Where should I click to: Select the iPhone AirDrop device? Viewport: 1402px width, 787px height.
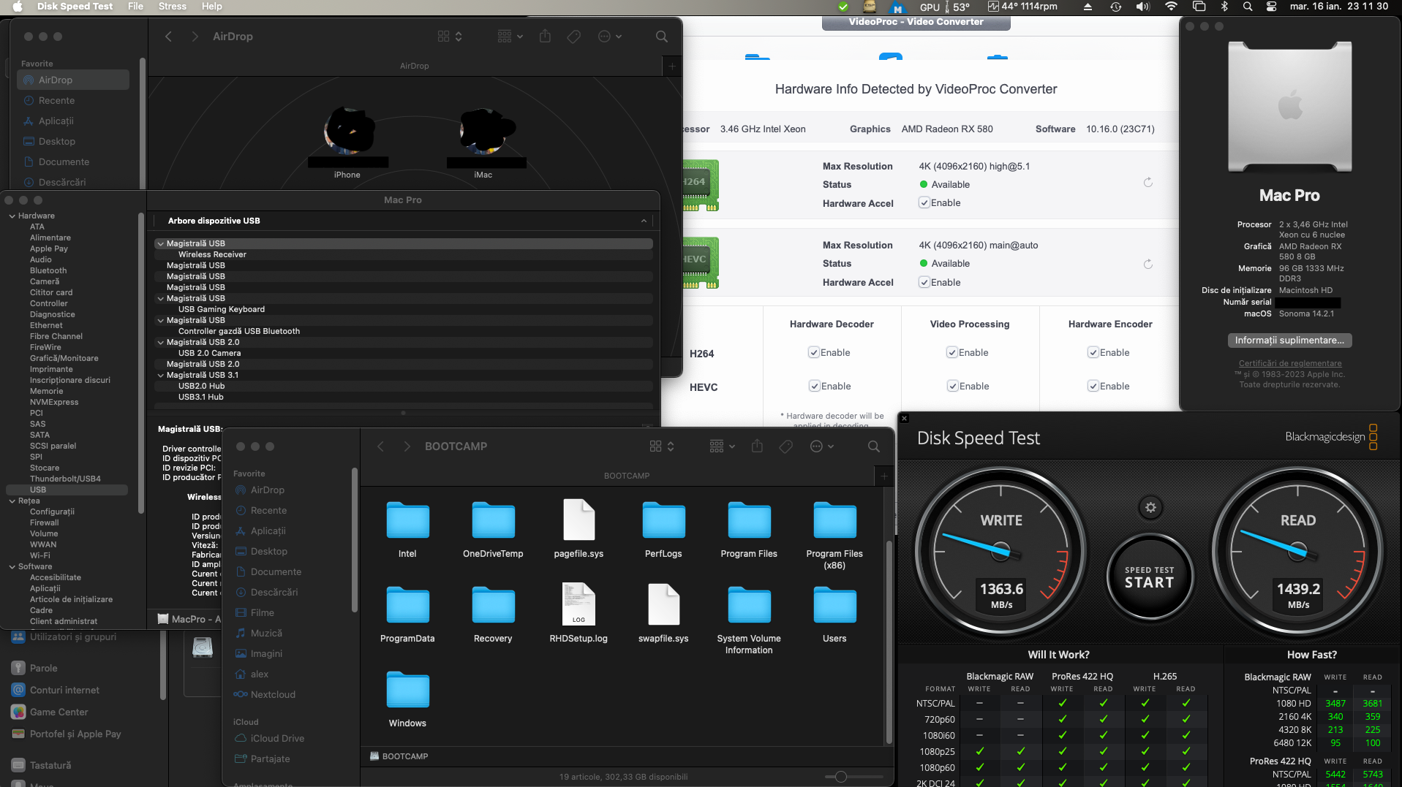(347, 143)
